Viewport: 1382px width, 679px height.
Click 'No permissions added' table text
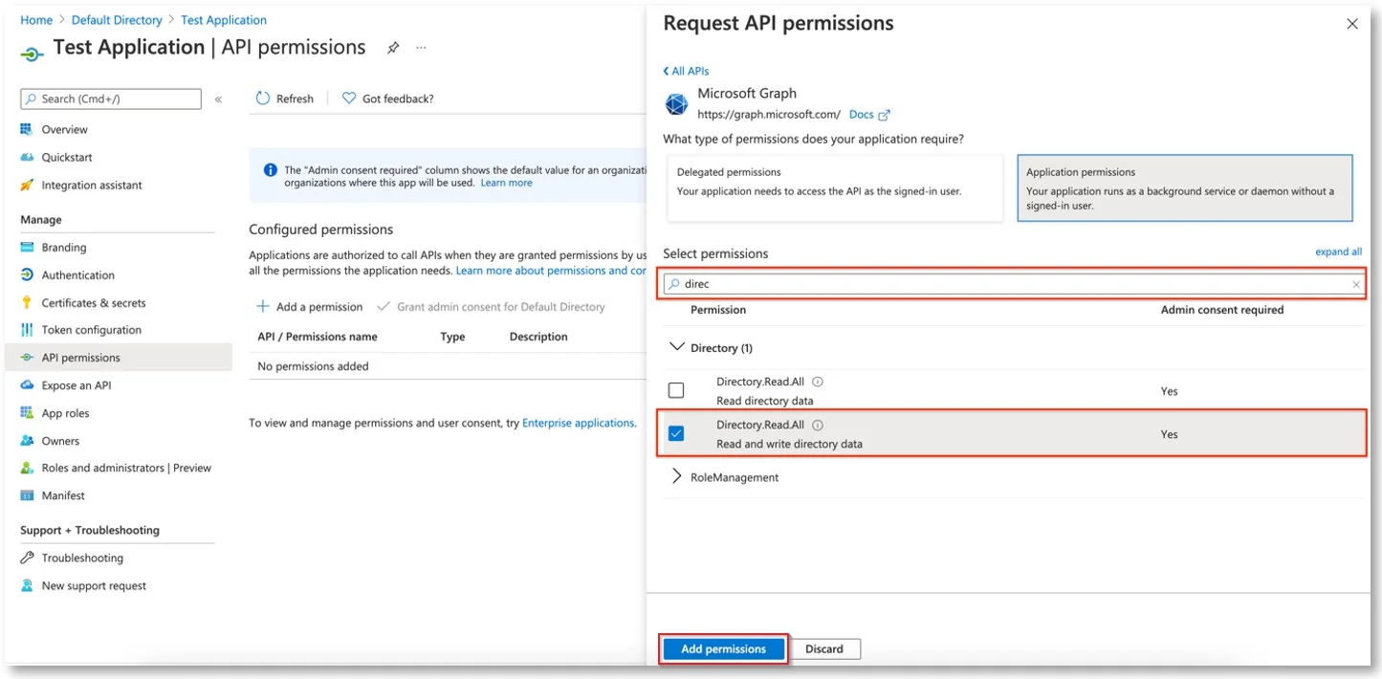click(313, 366)
